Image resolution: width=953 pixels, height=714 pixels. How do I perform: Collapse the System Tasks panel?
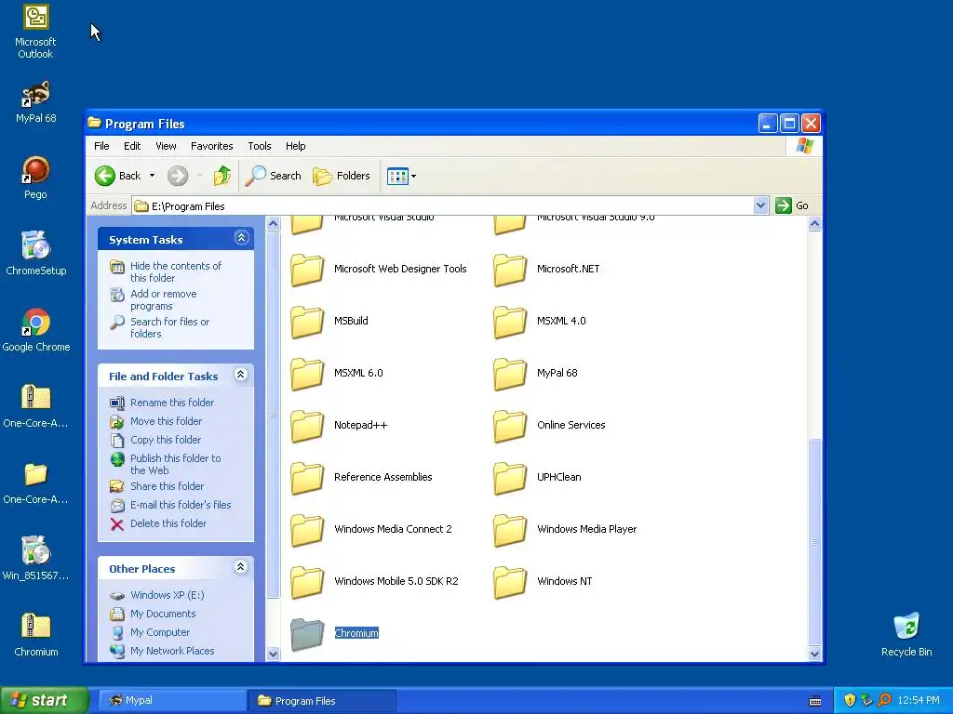(x=241, y=238)
